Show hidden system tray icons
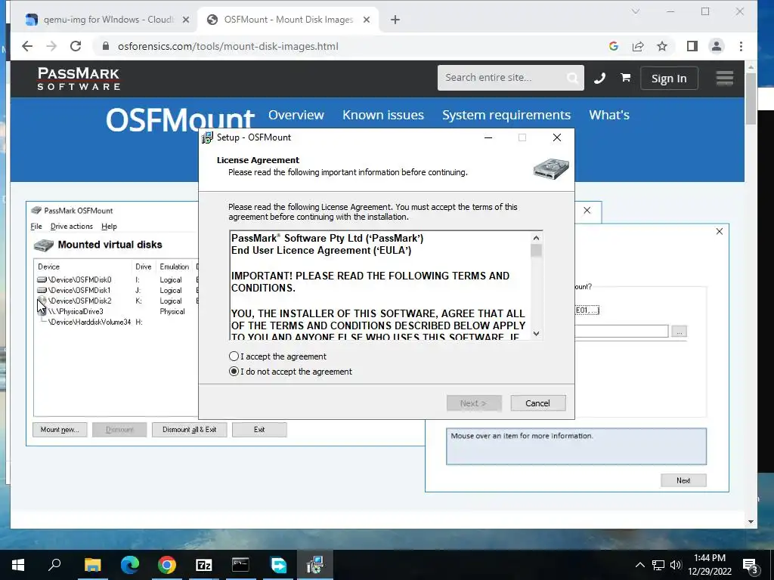 point(639,565)
